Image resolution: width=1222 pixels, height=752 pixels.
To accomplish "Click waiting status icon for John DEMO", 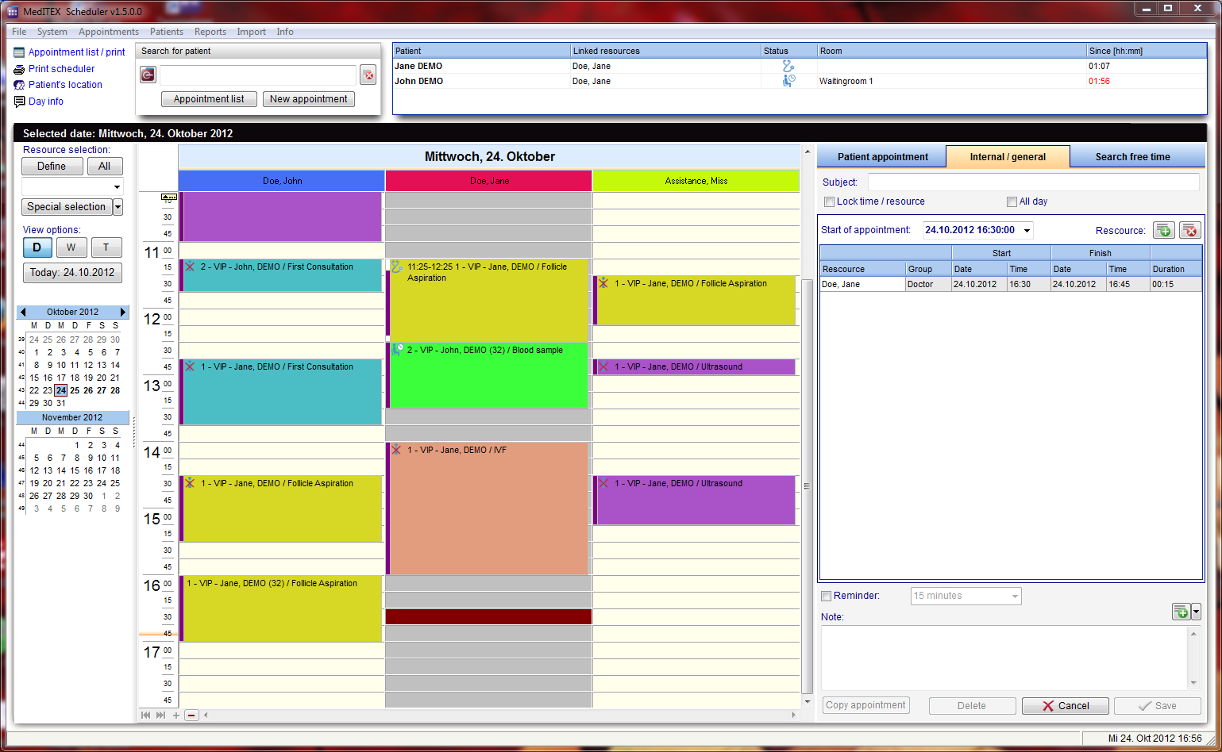I will coord(788,81).
